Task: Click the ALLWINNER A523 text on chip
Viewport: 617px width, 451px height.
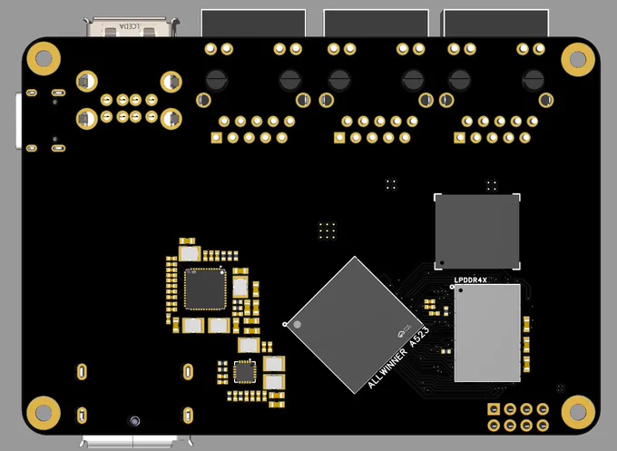Action: [x=398, y=358]
